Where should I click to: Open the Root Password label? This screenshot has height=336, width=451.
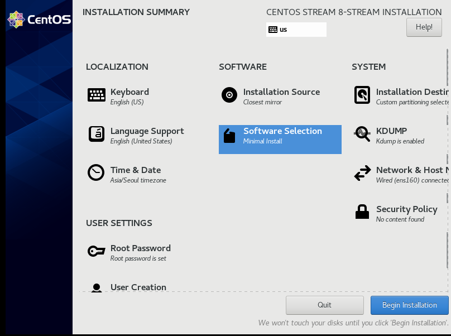140,248
